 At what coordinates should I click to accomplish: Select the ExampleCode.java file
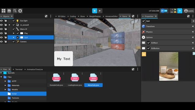pos(56,80)
